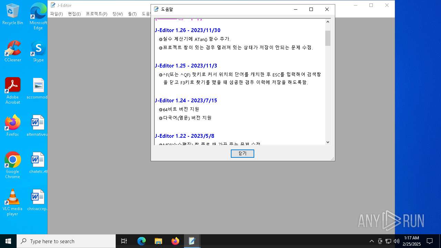The width and height of the screenshot is (441, 248).
Task: Open the accommod image file icon
Action: [38, 89]
